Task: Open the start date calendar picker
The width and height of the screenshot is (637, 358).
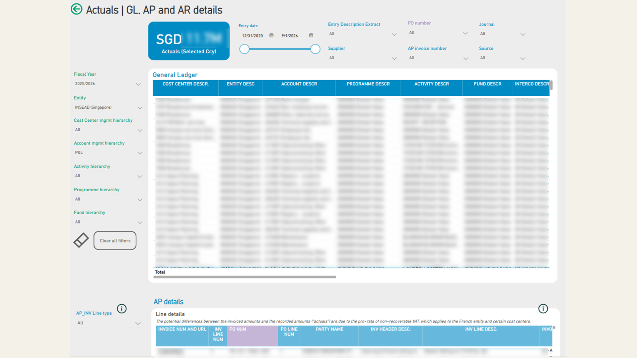Action: point(271,35)
